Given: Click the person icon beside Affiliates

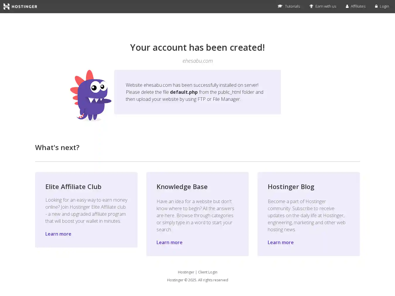Looking at the screenshot, I should 347,6.
